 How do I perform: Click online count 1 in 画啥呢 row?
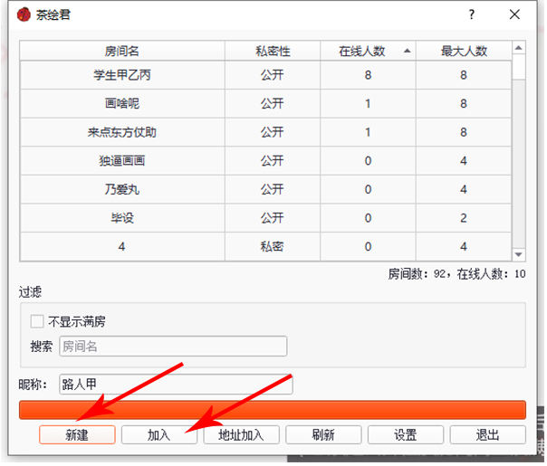(x=368, y=103)
